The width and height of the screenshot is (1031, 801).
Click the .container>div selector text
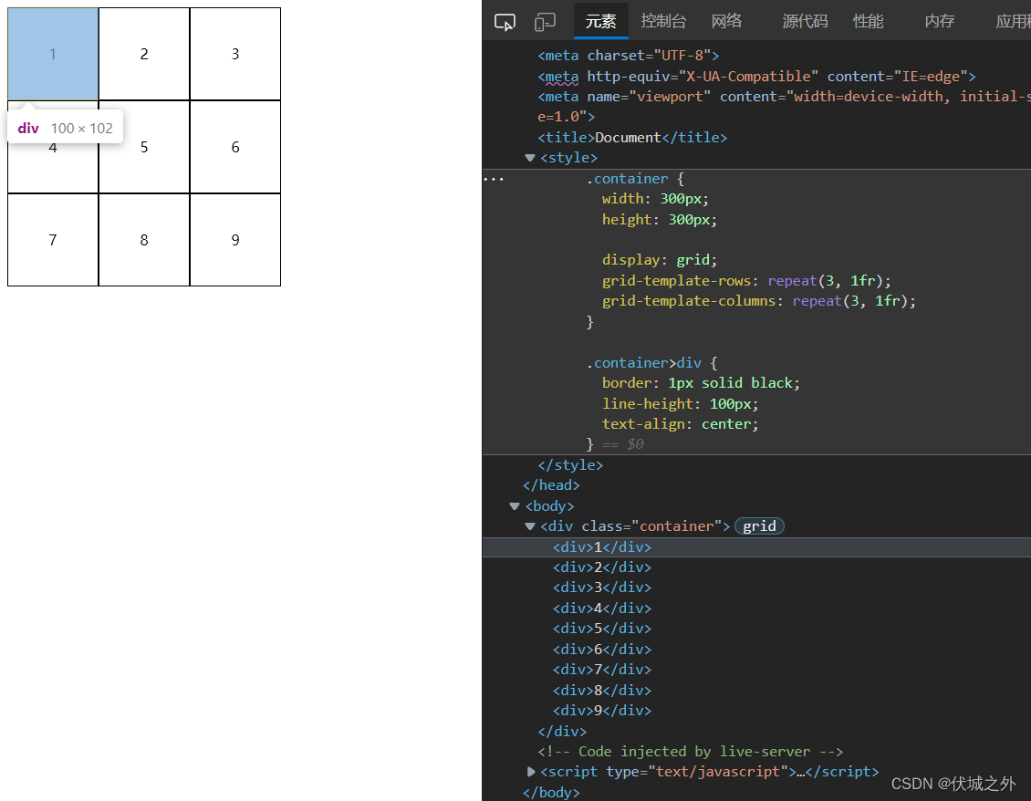(x=644, y=363)
